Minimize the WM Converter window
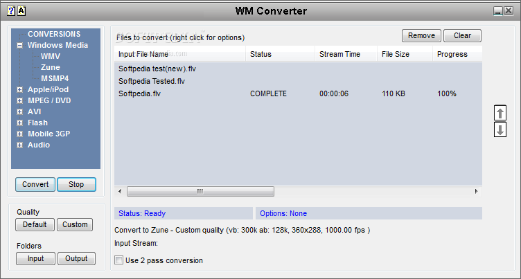This screenshot has width=521, height=279. pos(498,11)
